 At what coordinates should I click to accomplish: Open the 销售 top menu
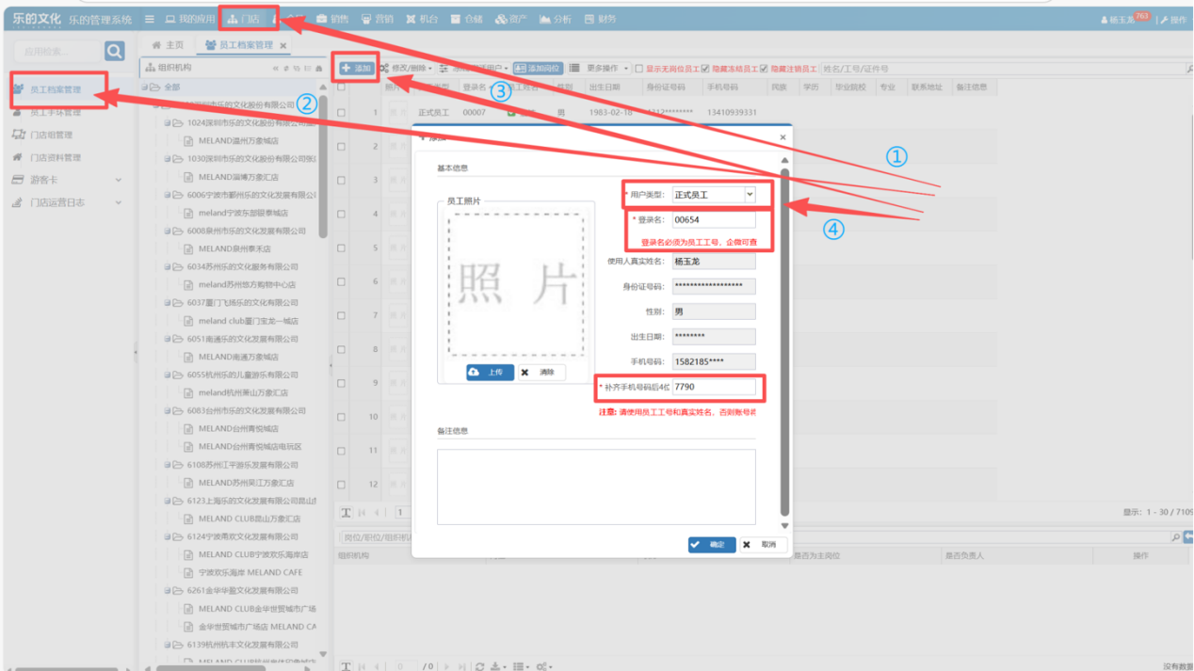pos(332,19)
